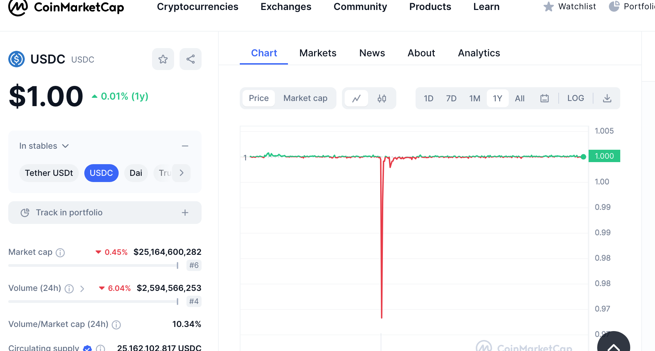Click 1.000 current price label on axis
655x351 pixels.
pyautogui.click(x=604, y=156)
